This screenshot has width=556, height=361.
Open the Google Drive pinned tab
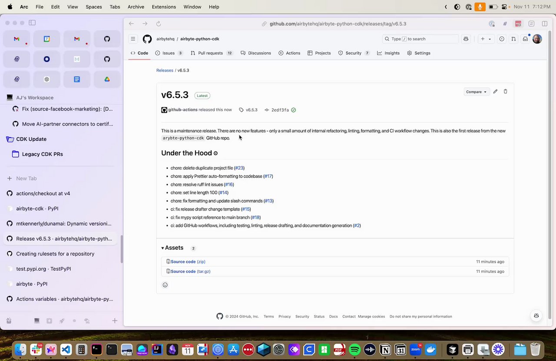click(107, 79)
